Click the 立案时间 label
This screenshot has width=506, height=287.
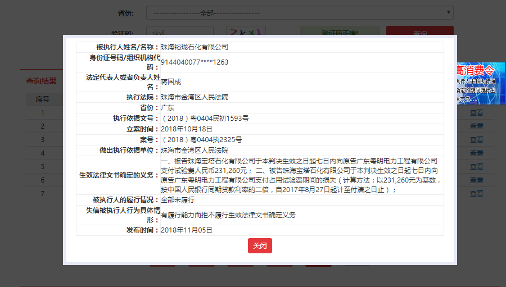143,129
